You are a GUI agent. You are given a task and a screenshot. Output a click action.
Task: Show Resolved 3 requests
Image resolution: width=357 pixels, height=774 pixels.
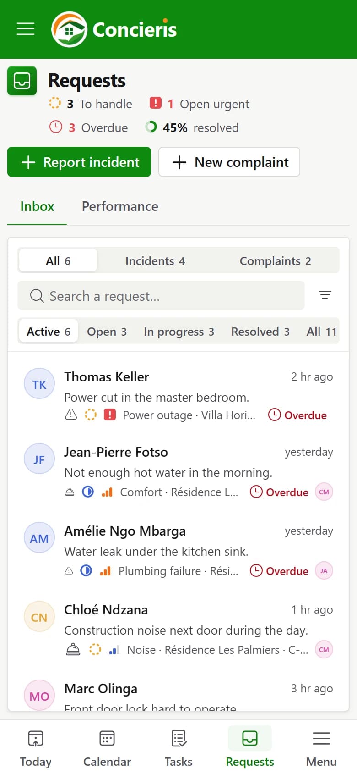click(260, 332)
